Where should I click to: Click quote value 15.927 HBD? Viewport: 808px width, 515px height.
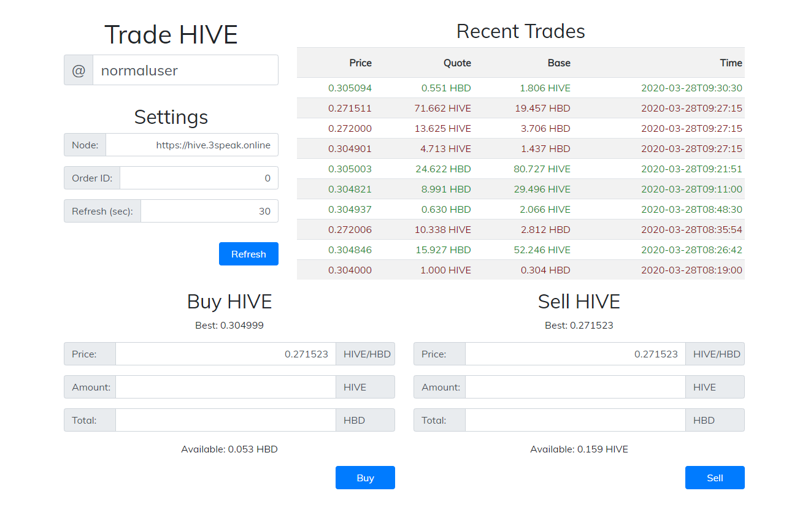(x=444, y=250)
